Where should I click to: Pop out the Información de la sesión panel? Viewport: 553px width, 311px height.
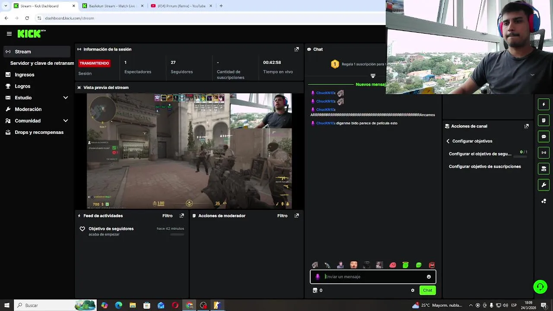[x=296, y=49]
